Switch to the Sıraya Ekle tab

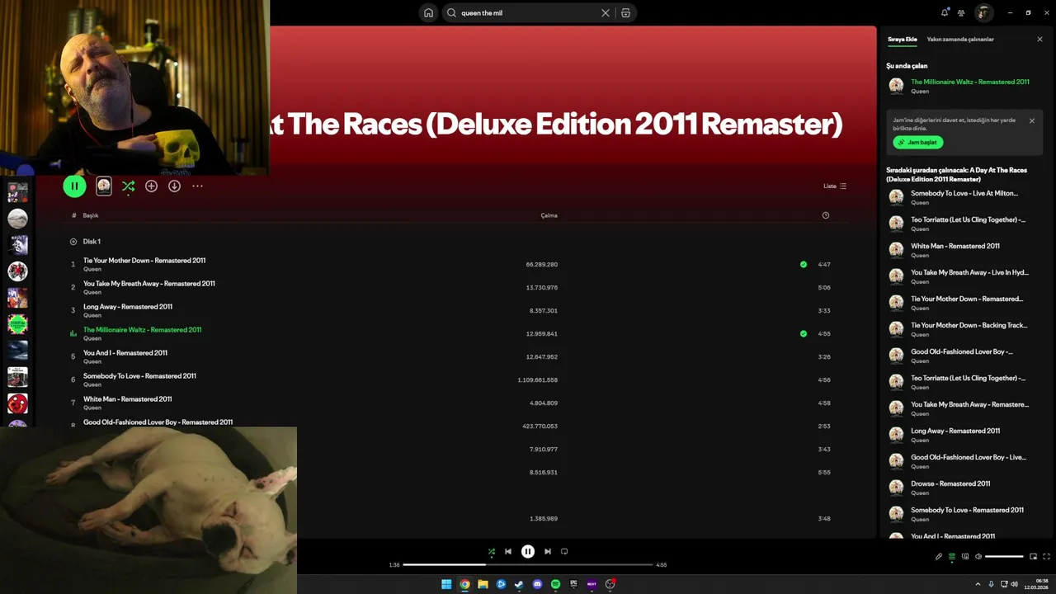(x=902, y=39)
